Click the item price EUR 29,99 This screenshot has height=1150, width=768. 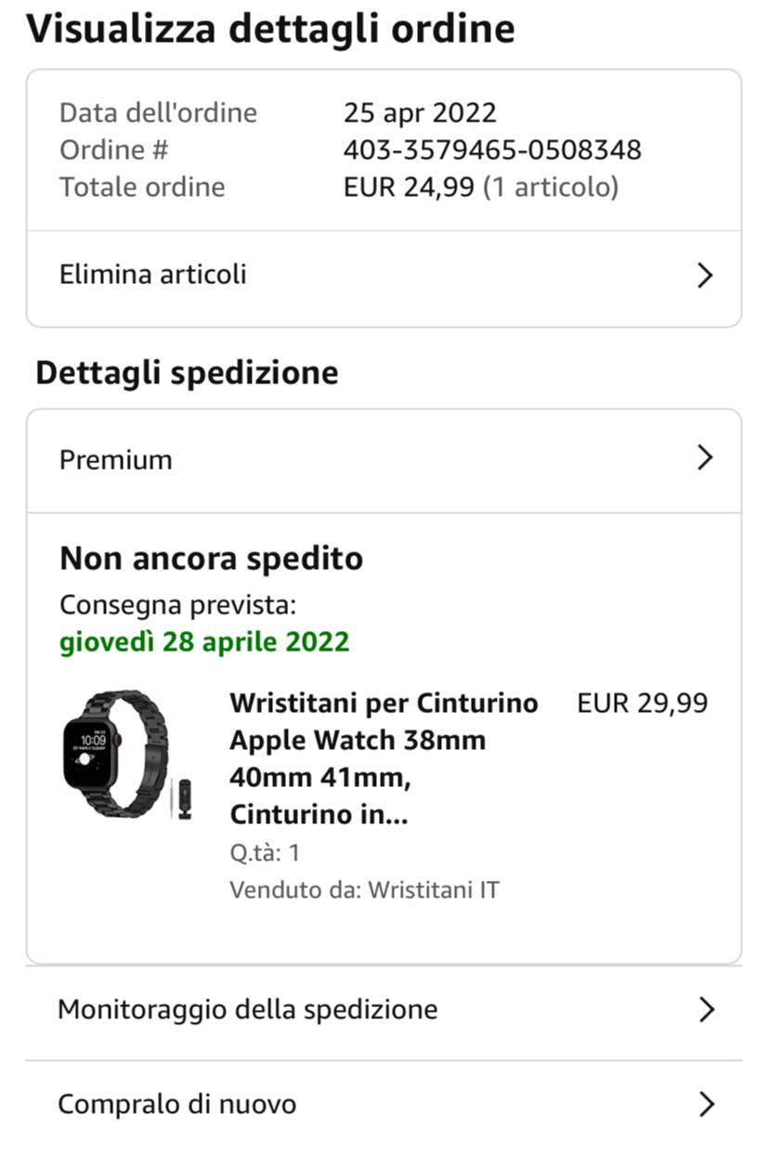pyautogui.click(x=643, y=703)
